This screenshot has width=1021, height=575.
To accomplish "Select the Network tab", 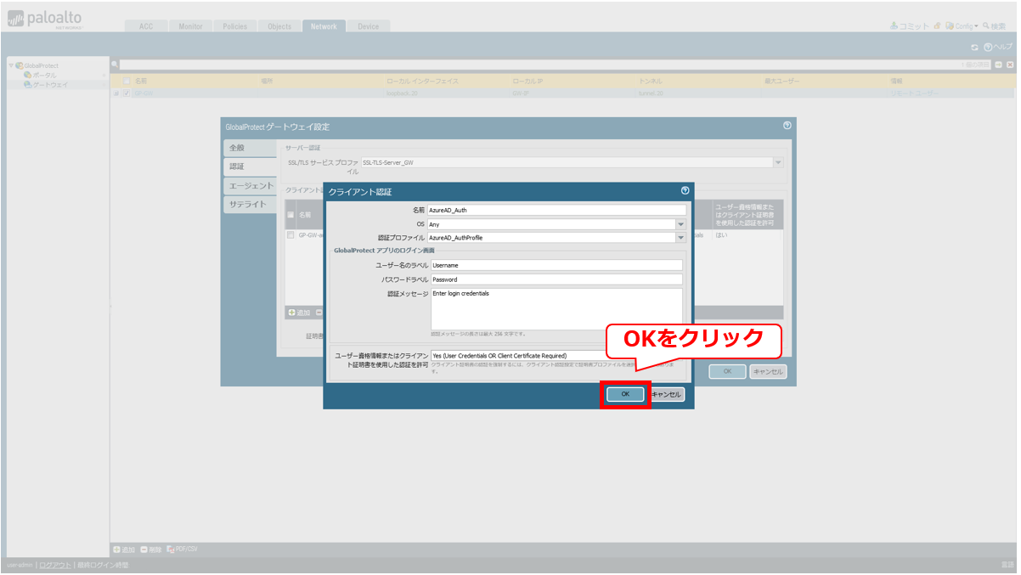I will 324,26.
